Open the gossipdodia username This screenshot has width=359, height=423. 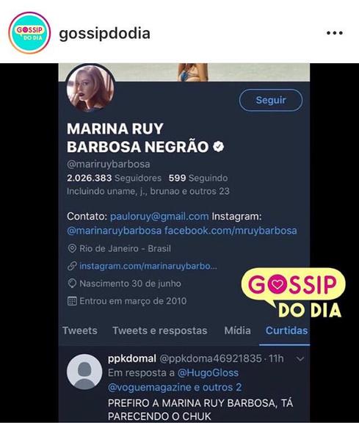coord(104,34)
